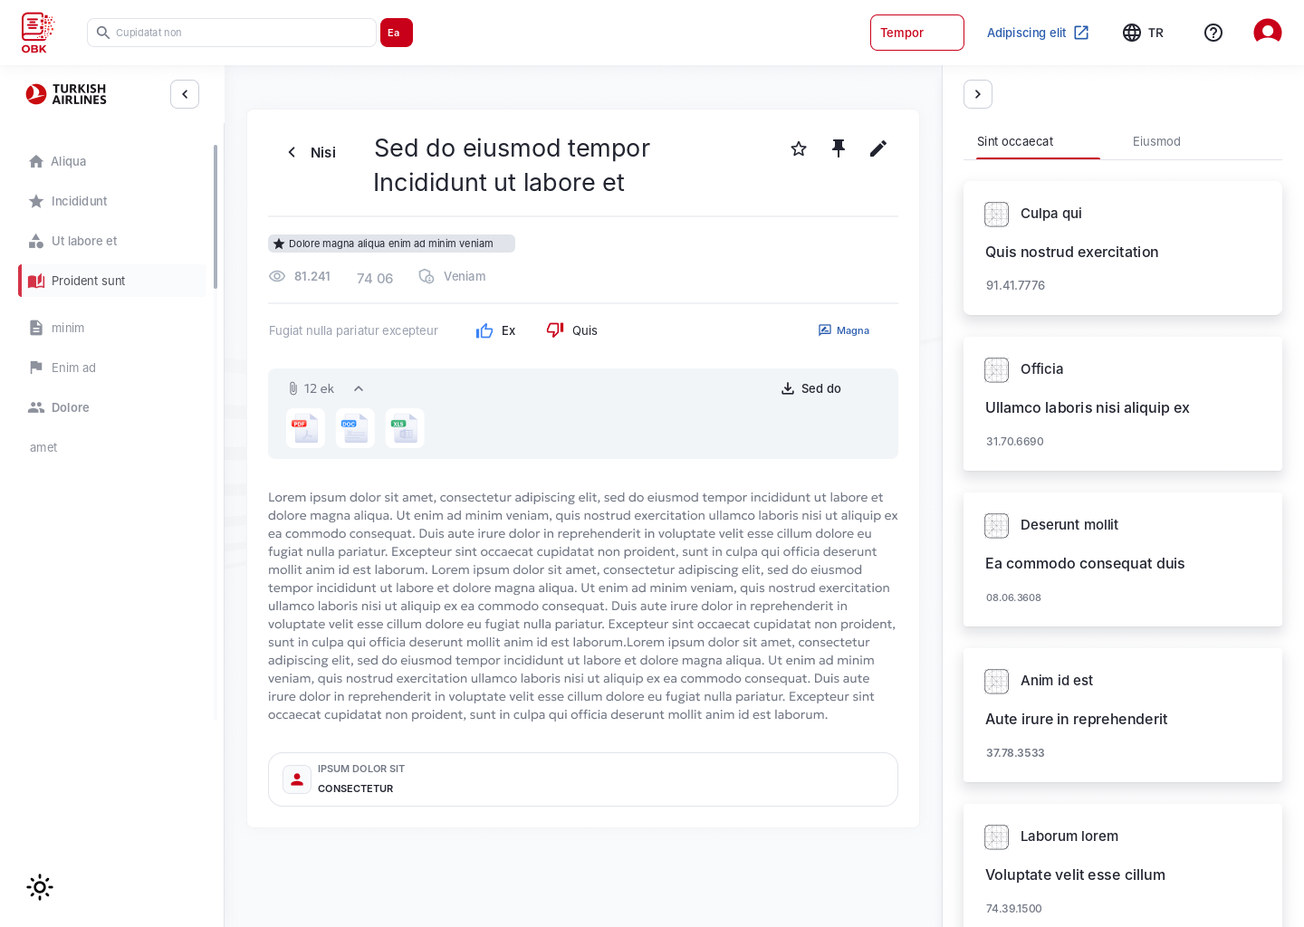This screenshot has height=927, width=1304.
Task: Collapse the left sidebar with chevron
Action: (x=185, y=94)
